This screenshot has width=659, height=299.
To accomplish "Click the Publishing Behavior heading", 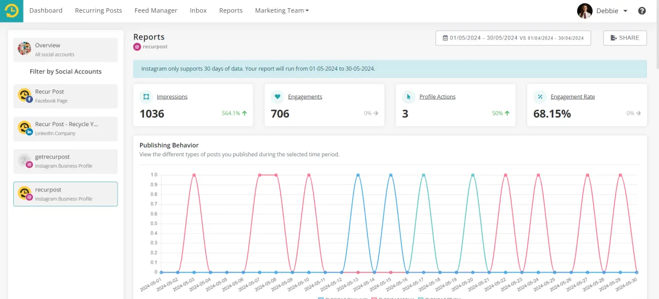I will point(169,145).
